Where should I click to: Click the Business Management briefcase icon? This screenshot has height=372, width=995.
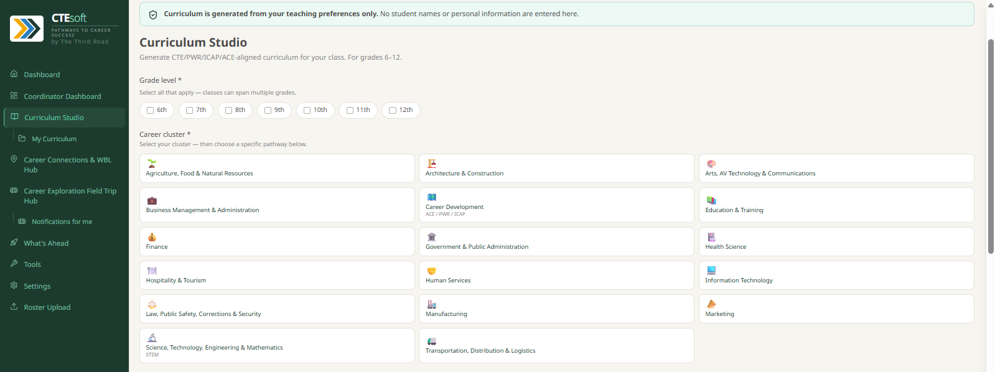point(151,200)
